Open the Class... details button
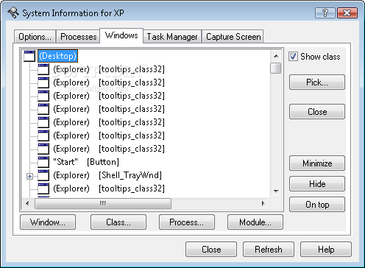This screenshot has height=268, width=365. point(118,222)
